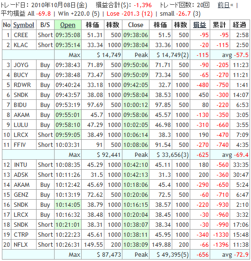The width and height of the screenshot is (251, 261).
Task: Open the 前日« previous day link
Action: click(225, 5)
